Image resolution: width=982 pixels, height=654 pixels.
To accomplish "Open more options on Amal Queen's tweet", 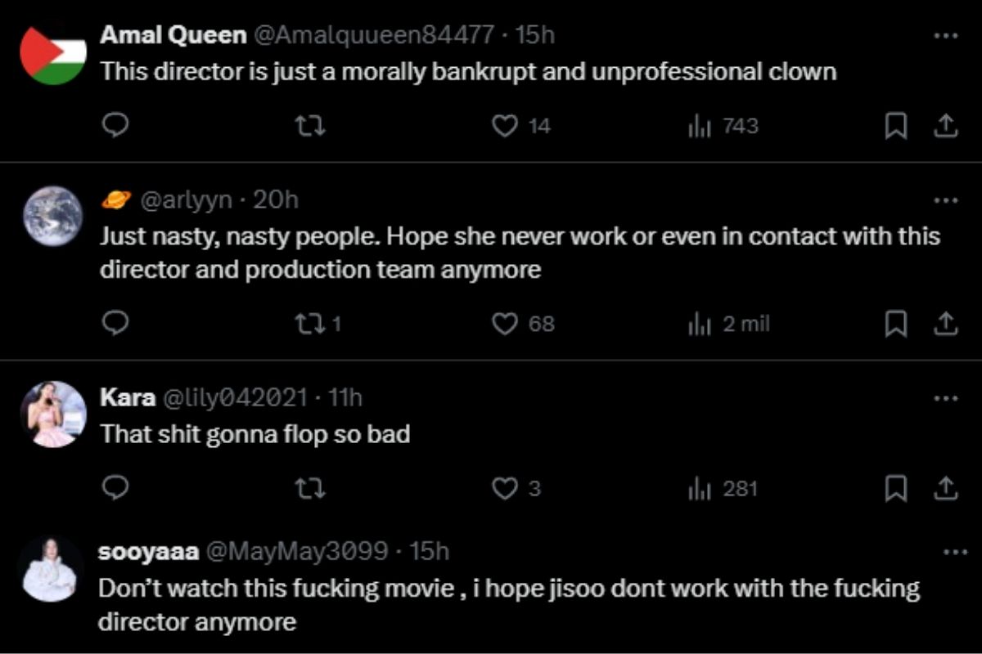I will [945, 36].
